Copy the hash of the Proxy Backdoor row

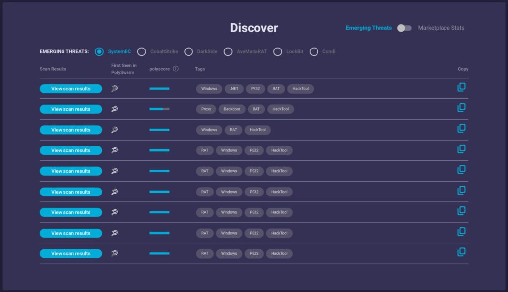click(461, 108)
